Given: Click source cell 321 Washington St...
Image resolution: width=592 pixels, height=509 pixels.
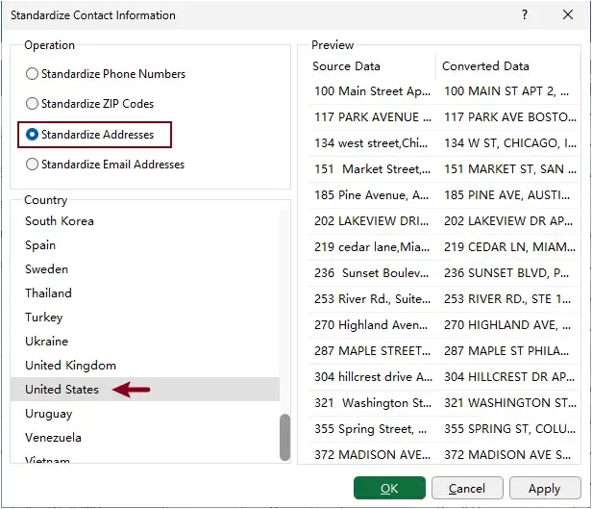Looking at the screenshot, I should click(372, 403).
